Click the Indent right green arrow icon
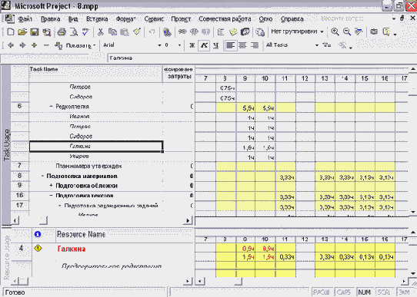The image size is (417, 297). pyautogui.click(x=22, y=45)
